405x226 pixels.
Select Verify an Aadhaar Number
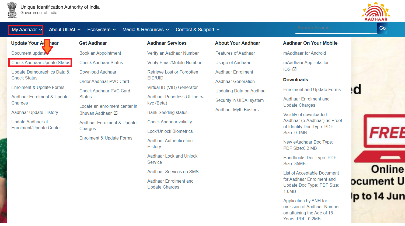[x=173, y=53]
